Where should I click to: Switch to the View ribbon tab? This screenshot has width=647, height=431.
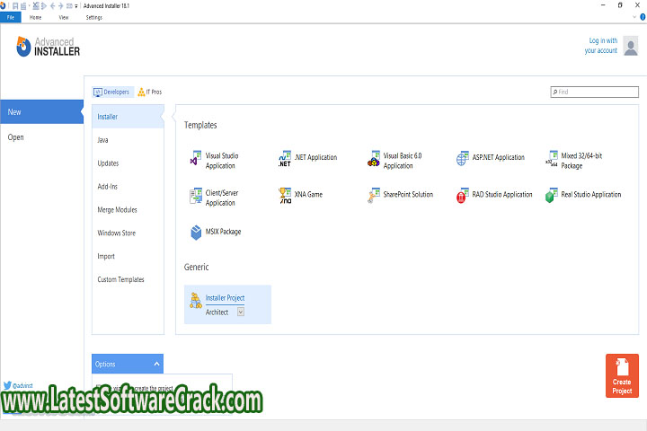point(64,17)
